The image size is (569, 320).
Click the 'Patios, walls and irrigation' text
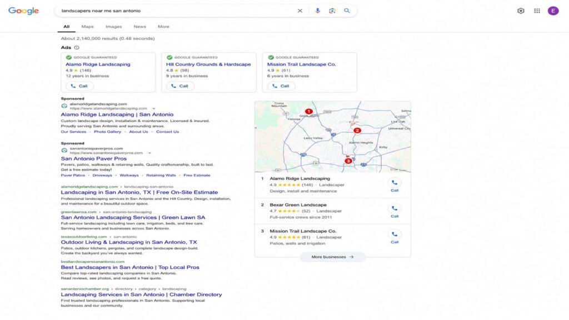click(297, 243)
